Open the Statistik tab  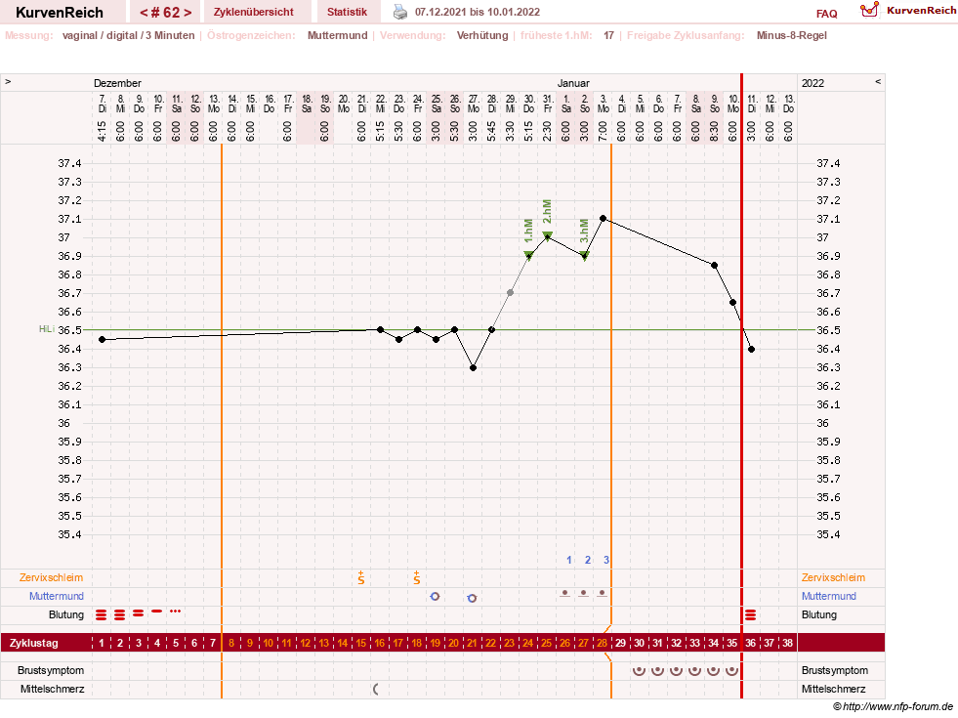pos(347,12)
